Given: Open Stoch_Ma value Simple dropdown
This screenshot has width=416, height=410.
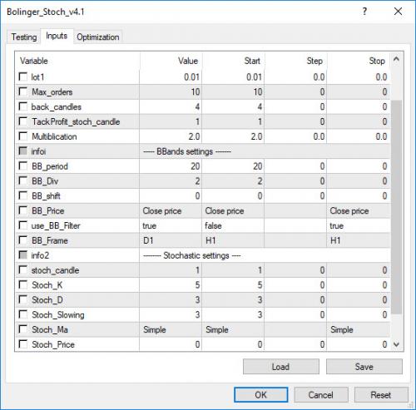Looking at the screenshot, I should click(171, 329).
